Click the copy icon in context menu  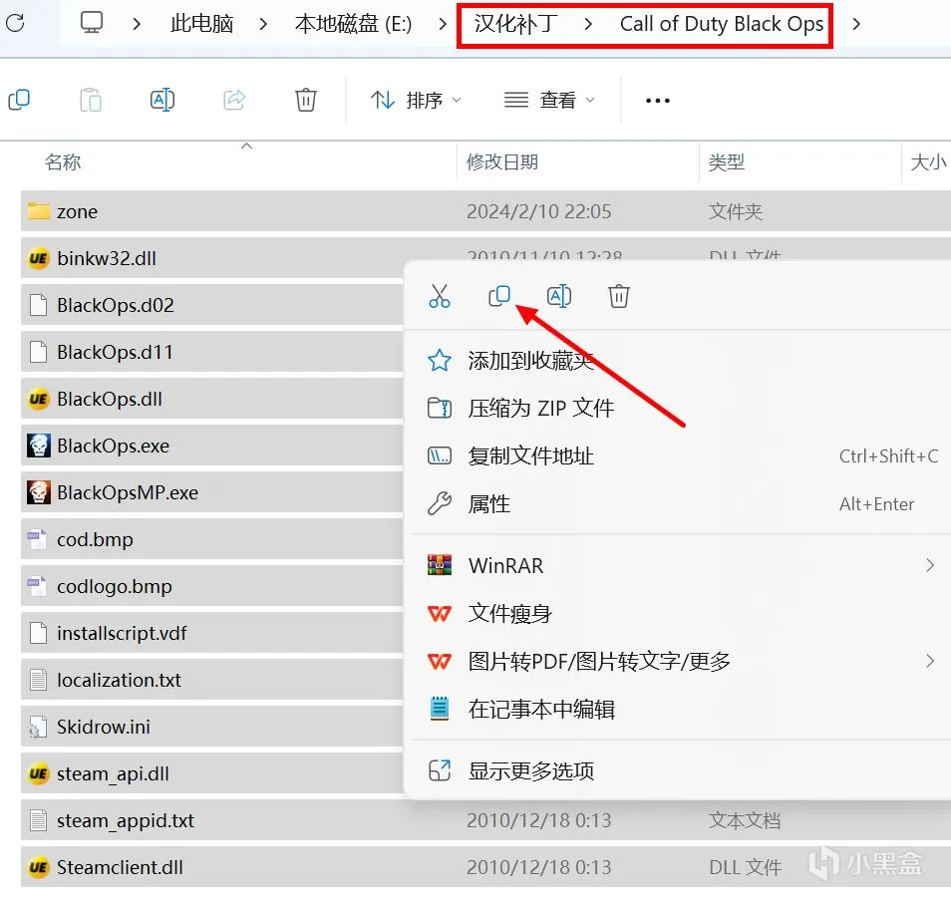pyautogui.click(x=499, y=296)
